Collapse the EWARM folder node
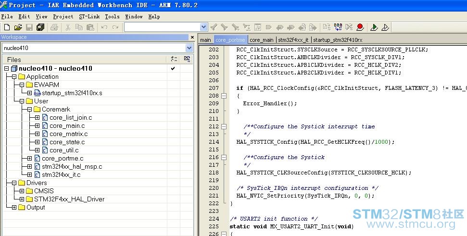Viewport: 467px width, 236px height. pos(22,85)
